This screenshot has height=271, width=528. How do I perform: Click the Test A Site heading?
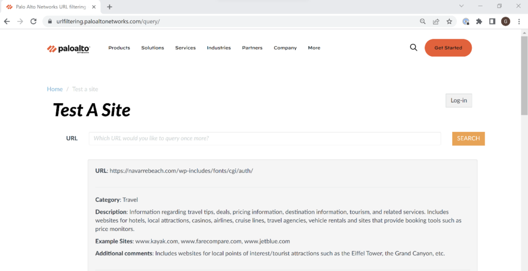tap(92, 110)
